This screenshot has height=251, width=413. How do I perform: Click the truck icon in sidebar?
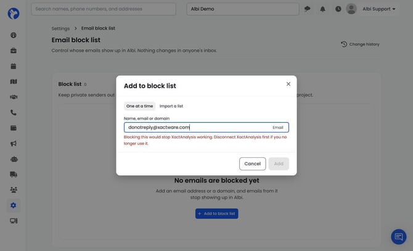(x=14, y=175)
